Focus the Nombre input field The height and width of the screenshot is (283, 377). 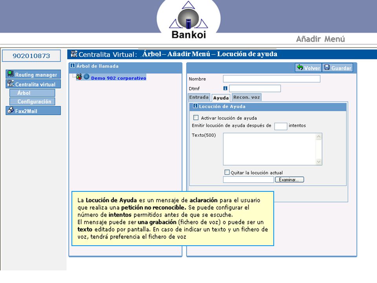[272, 79]
